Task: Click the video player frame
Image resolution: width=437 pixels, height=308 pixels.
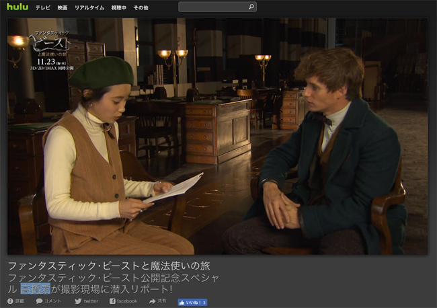Action: (x=217, y=137)
